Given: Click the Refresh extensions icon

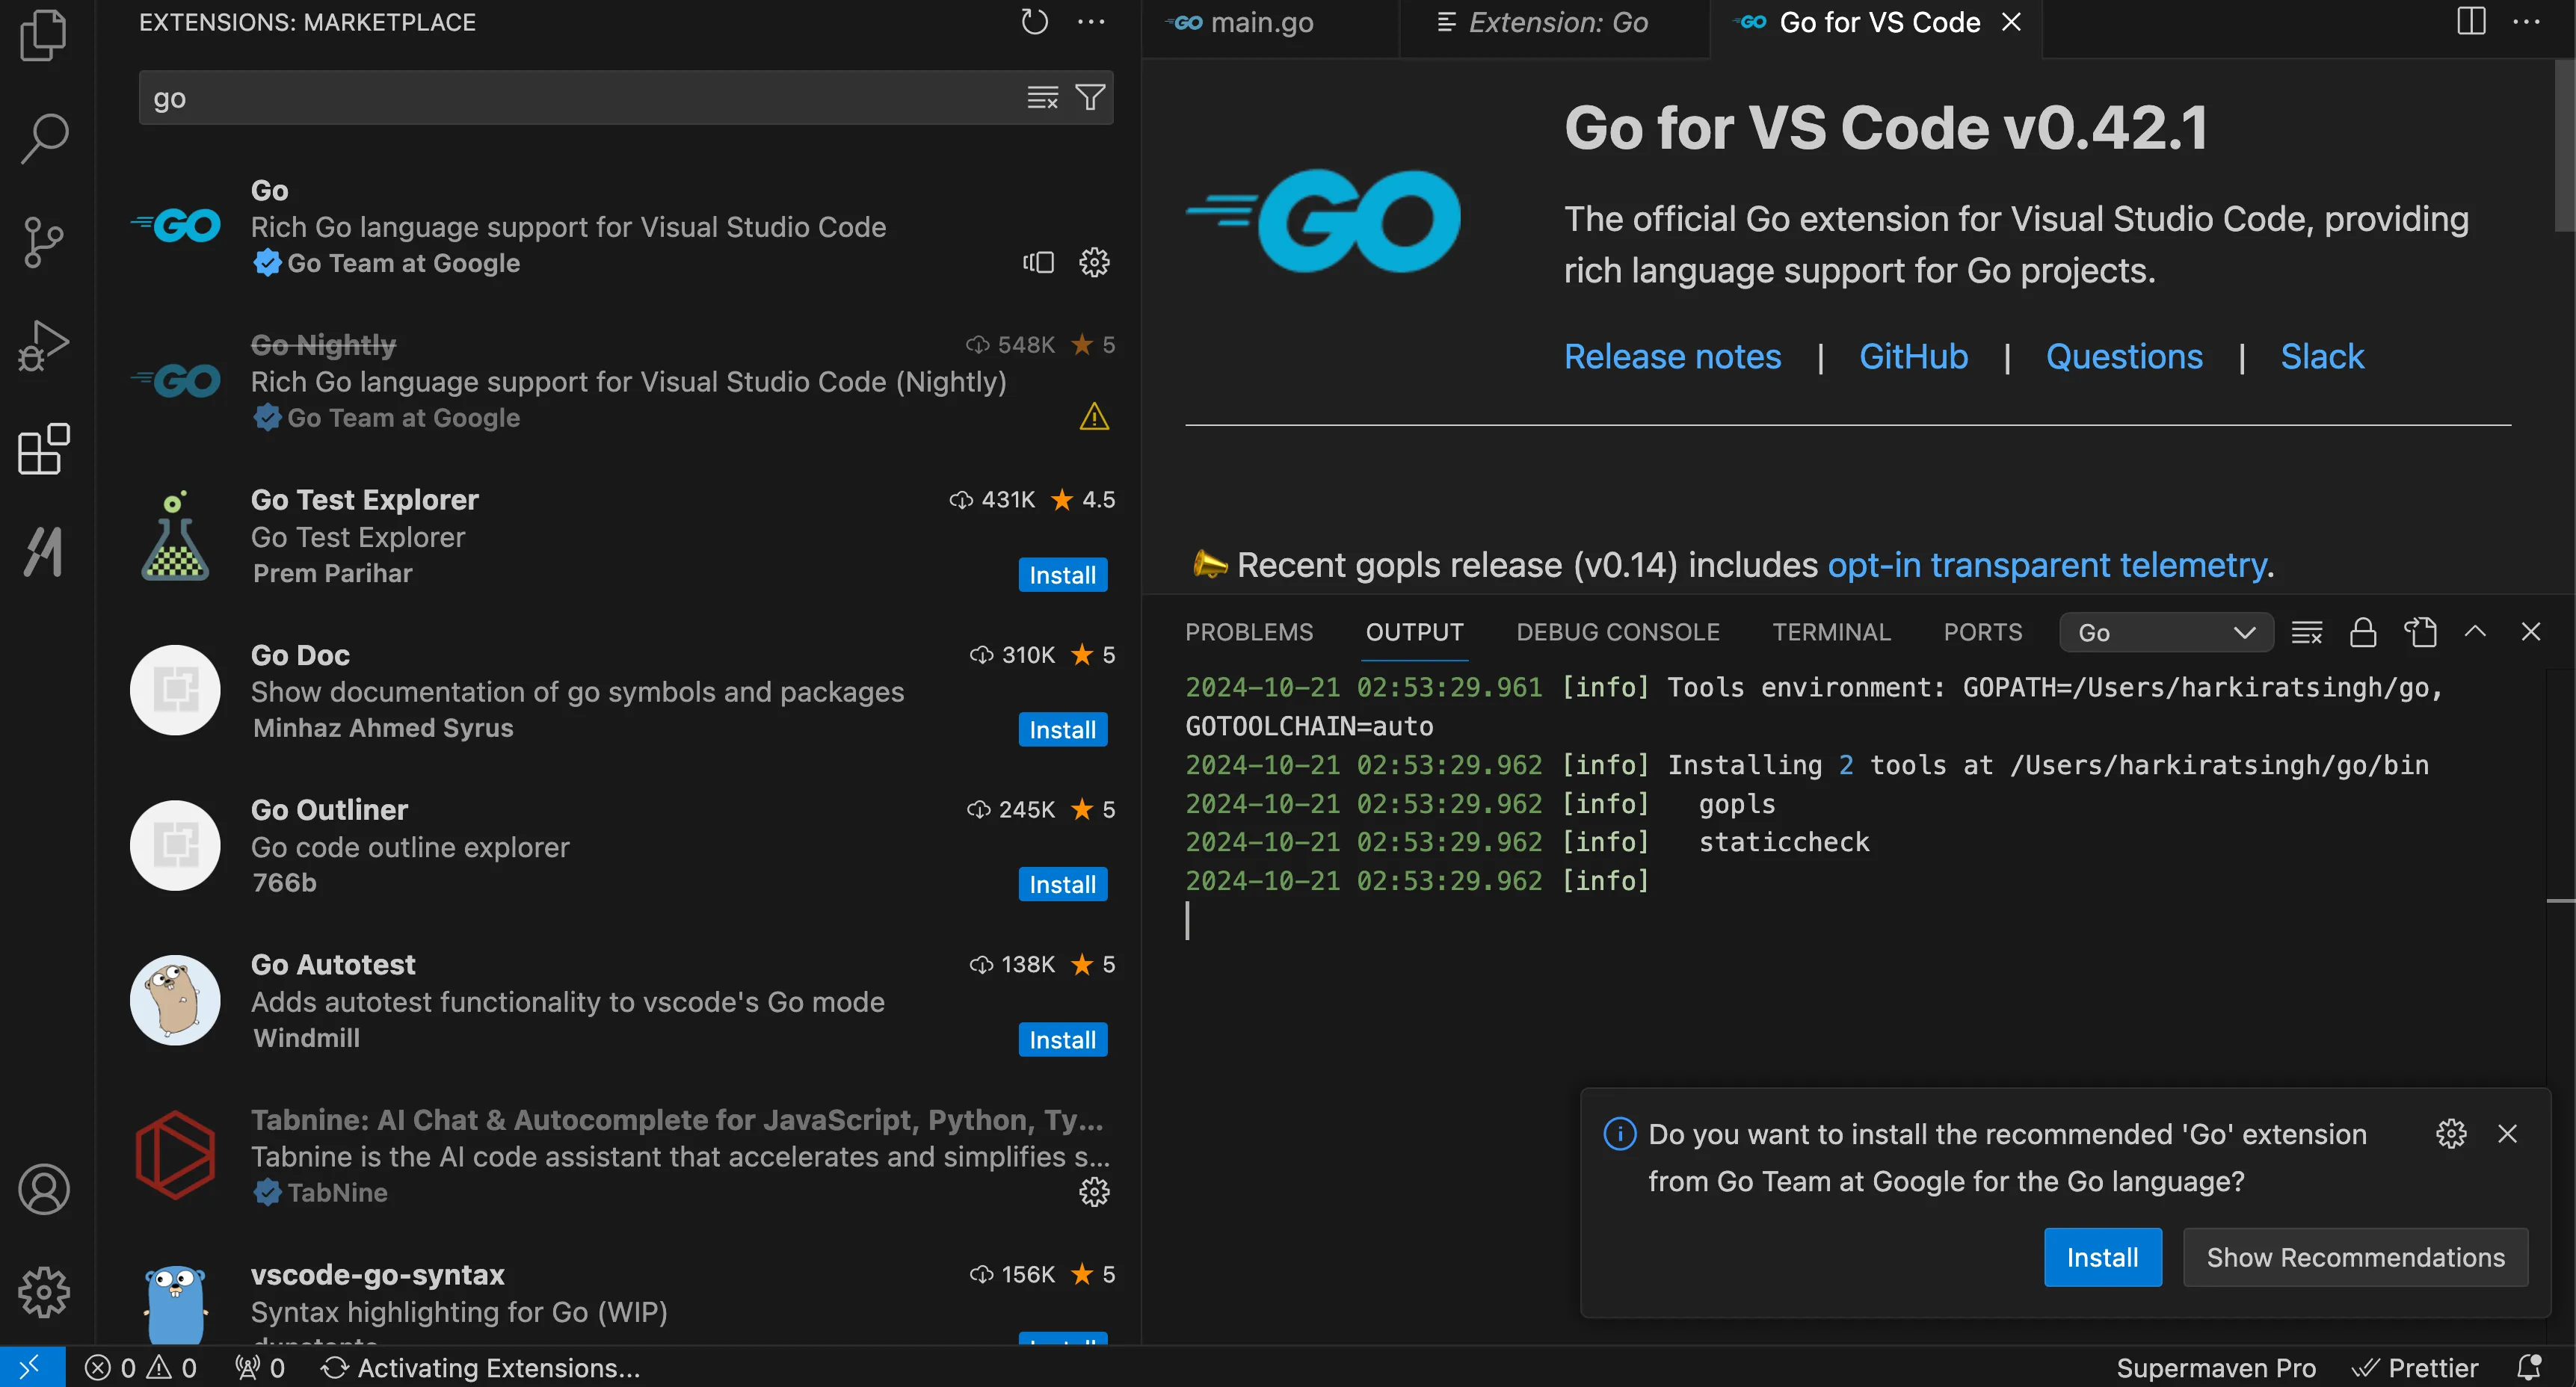Looking at the screenshot, I should 1034,21.
